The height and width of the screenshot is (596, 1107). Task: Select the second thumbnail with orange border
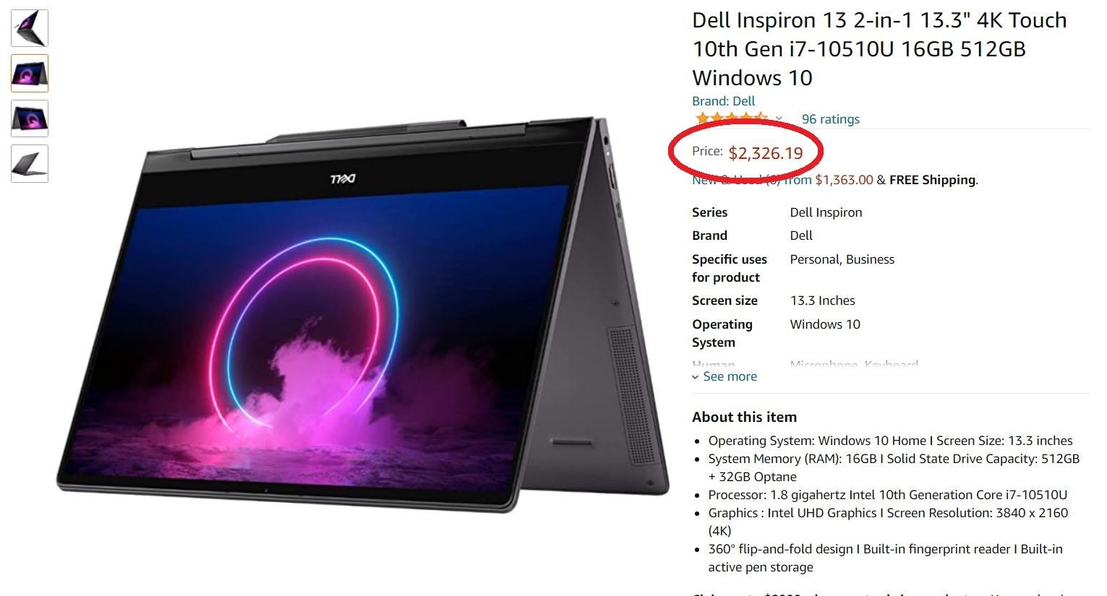pyautogui.click(x=30, y=73)
